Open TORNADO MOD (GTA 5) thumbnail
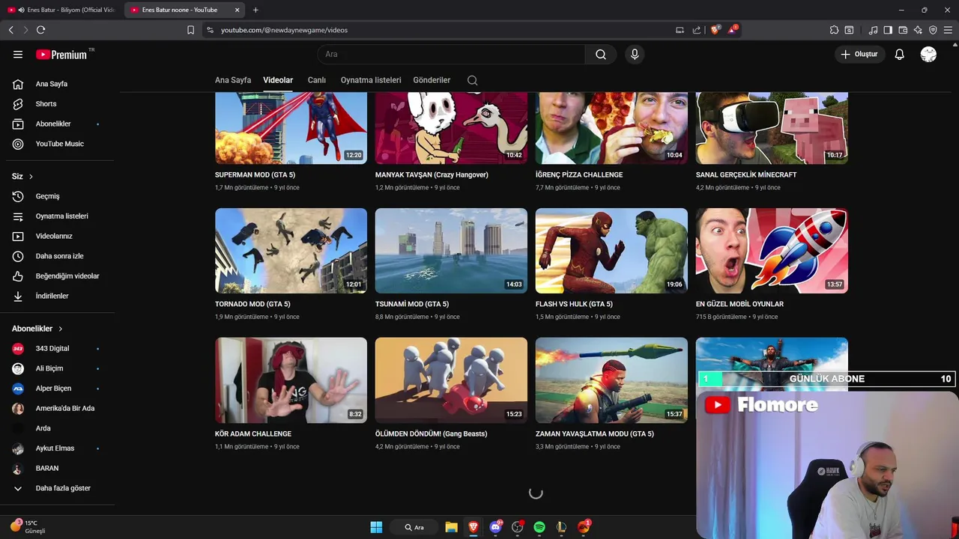The height and width of the screenshot is (539, 959). pos(291,251)
